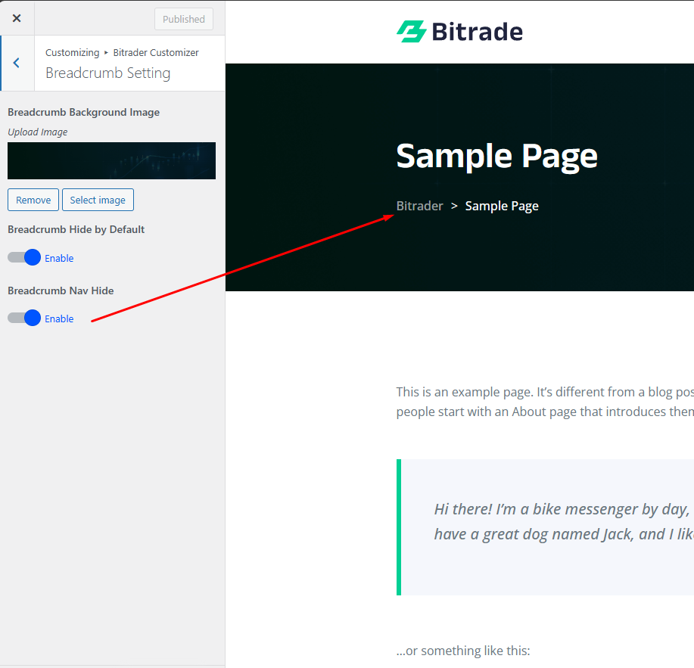Go back using the left chevron arrow

tap(17, 64)
